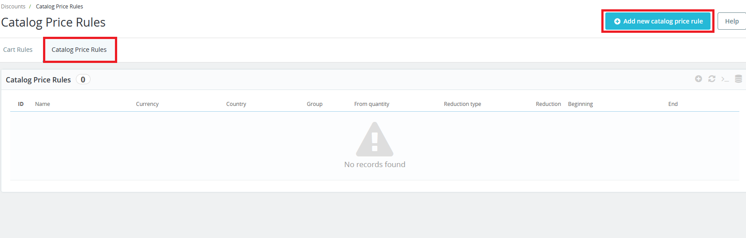This screenshot has height=238, width=746.
Task: Click the From quantity column header
Action: [371, 104]
